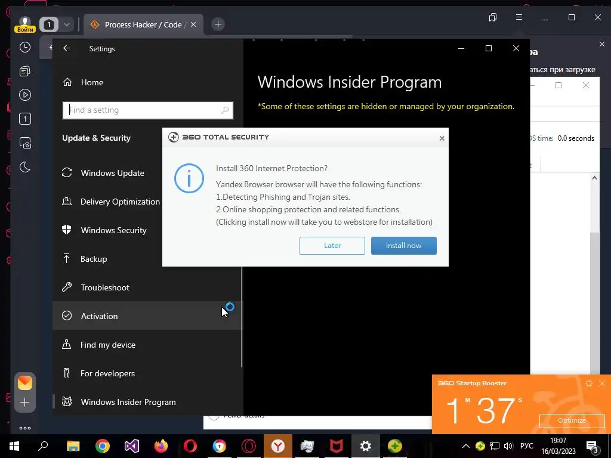Close the 360 Startup Booster popup

pos(602,383)
